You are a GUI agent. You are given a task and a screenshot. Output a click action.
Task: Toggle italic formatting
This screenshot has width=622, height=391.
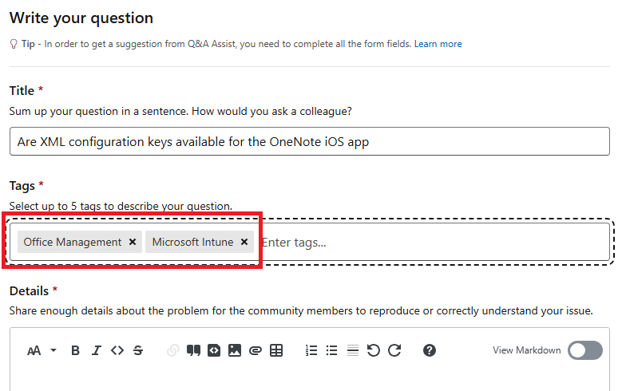tap(97, 350)
